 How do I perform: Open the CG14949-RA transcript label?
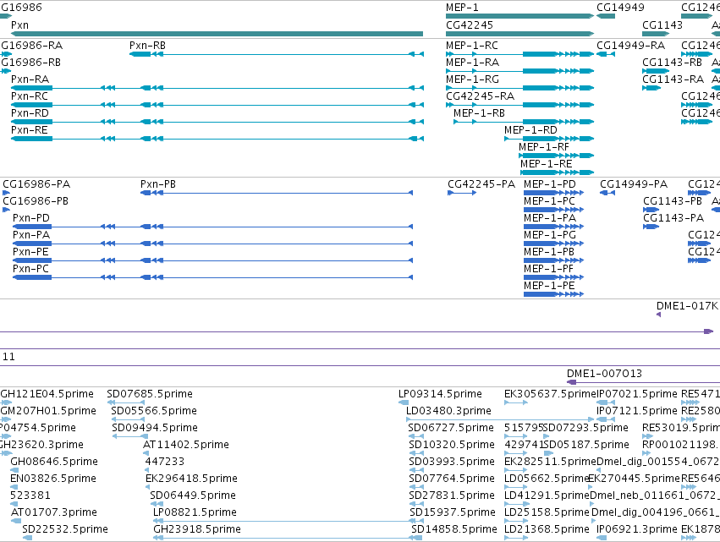pyautogui.click(x=631, y=46)
